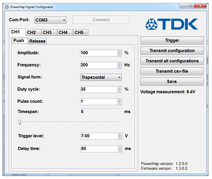
Task: Select the Push sub-tab
Action: (20, 41)
